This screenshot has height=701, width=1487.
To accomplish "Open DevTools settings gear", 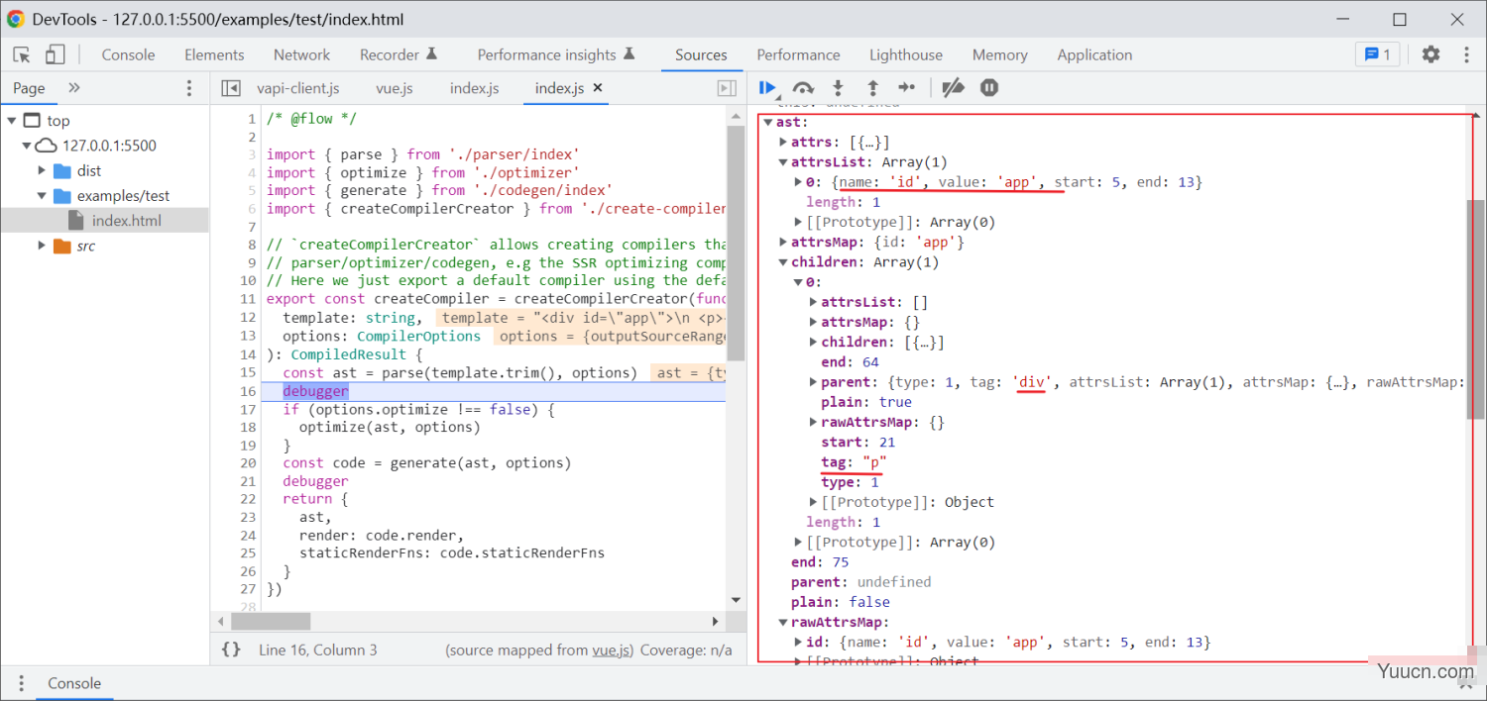I will (1430, 54).
